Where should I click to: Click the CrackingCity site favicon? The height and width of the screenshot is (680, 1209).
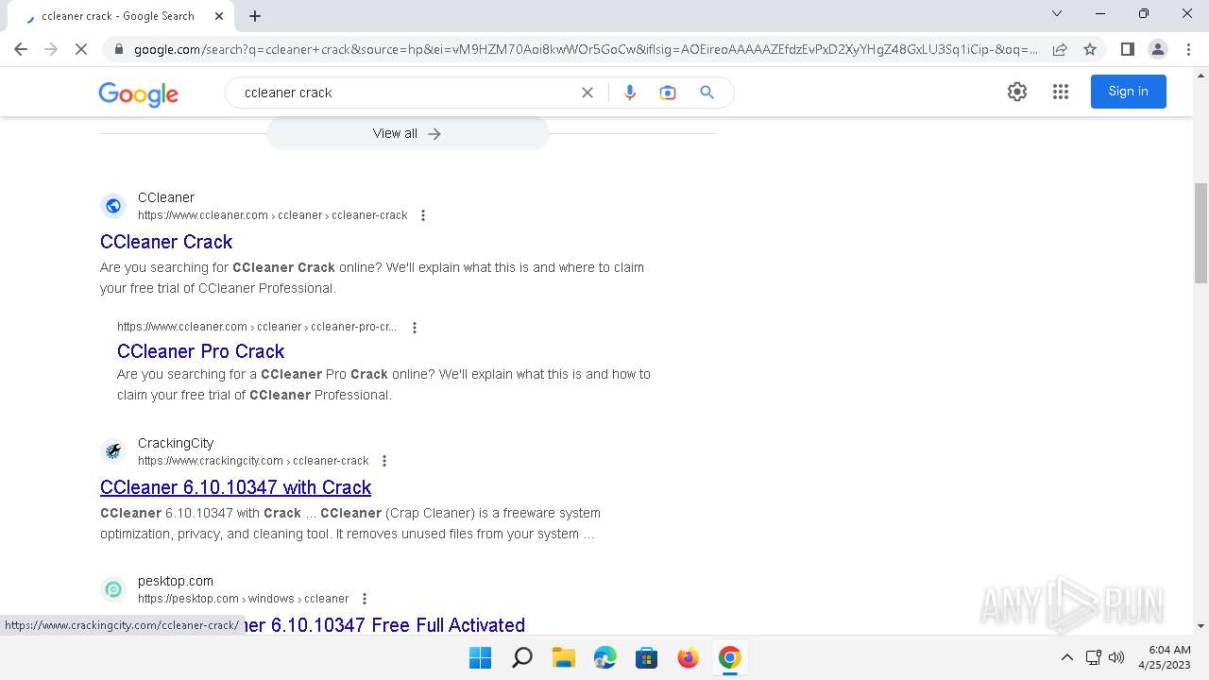pos(113,451)
